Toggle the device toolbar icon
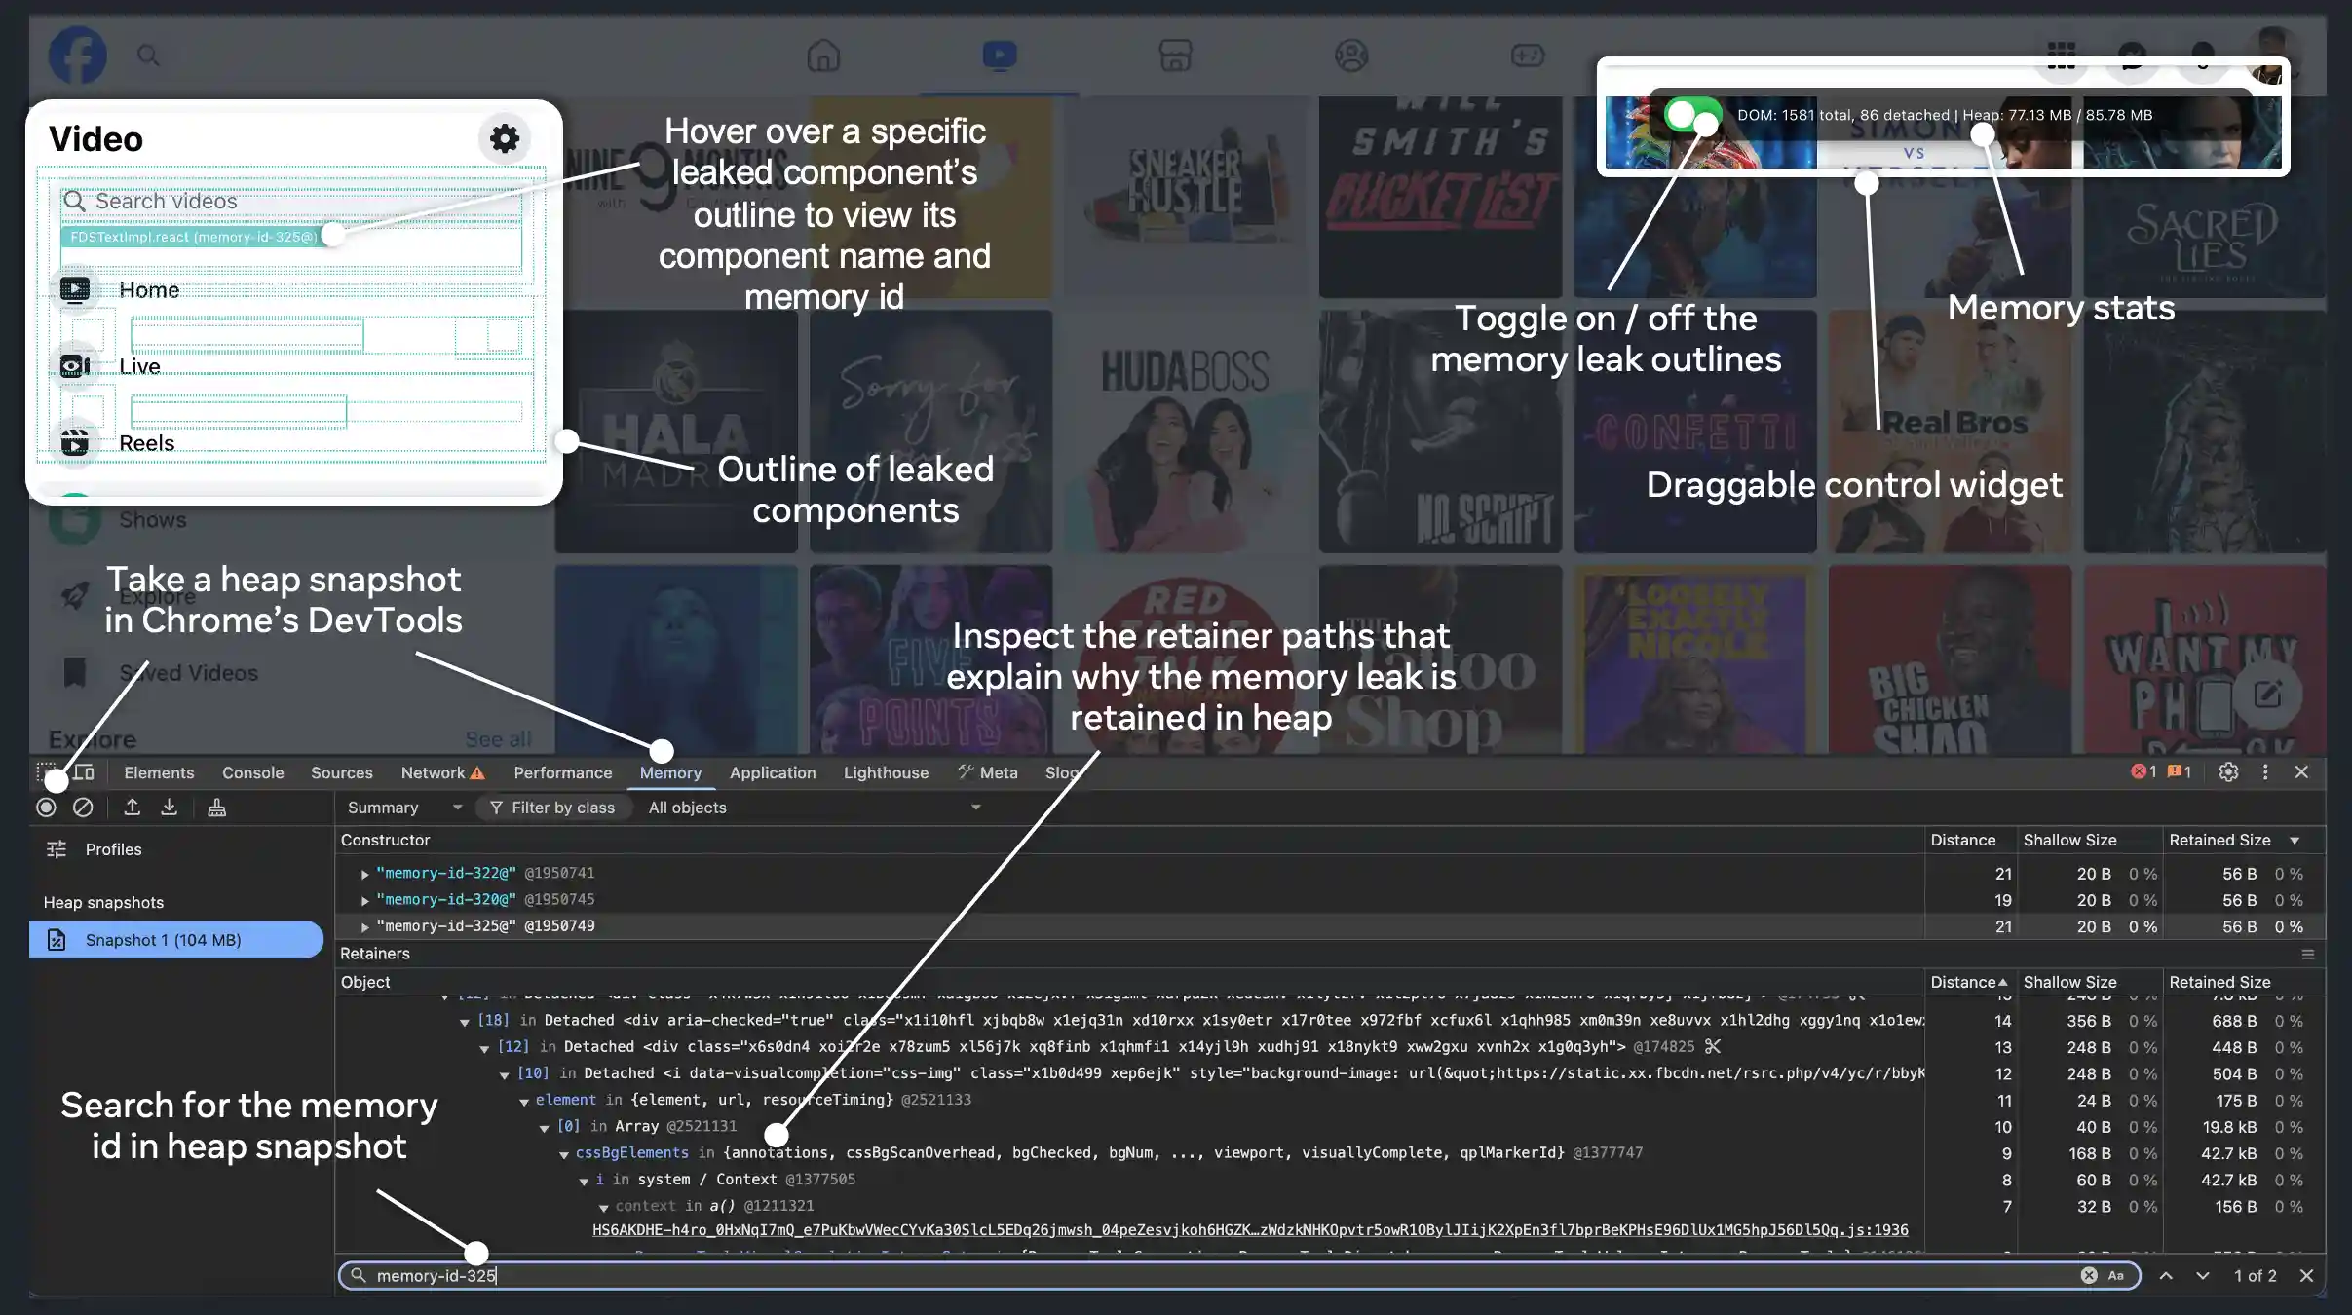 pyautogui.click(x=84, y=772)
